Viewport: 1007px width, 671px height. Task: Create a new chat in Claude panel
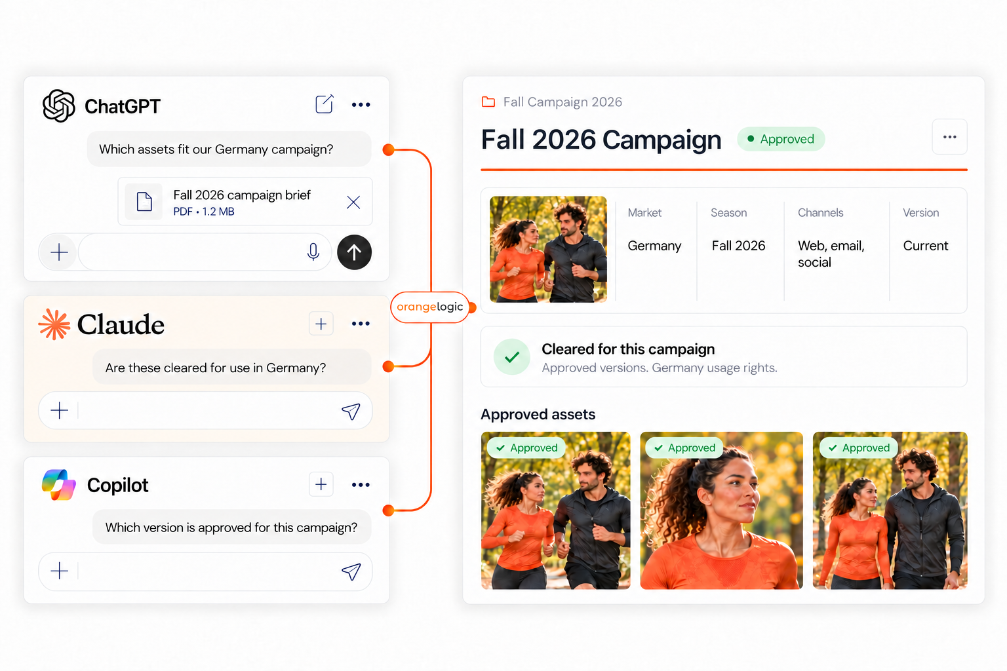coord(321,324)
